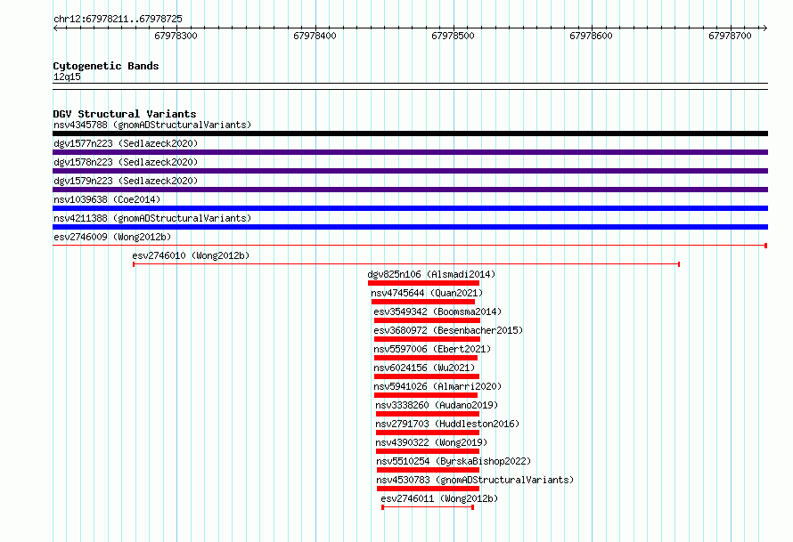This screenshot has width=793, height=542.
Task: Click the nsv4211388 blue variant bar
Action: (410, 227)
